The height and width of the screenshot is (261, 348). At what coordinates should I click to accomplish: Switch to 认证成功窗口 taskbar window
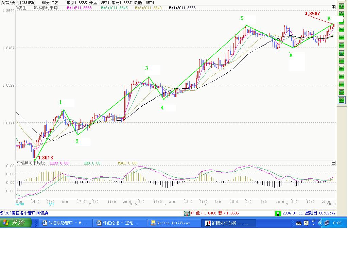(65, 223)
